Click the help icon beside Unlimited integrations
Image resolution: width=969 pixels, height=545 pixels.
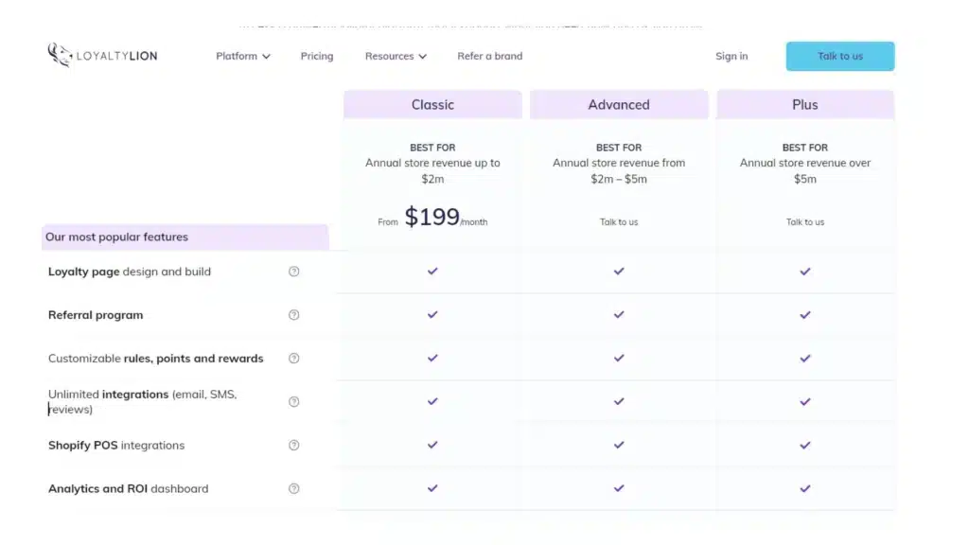pos(294,401)
